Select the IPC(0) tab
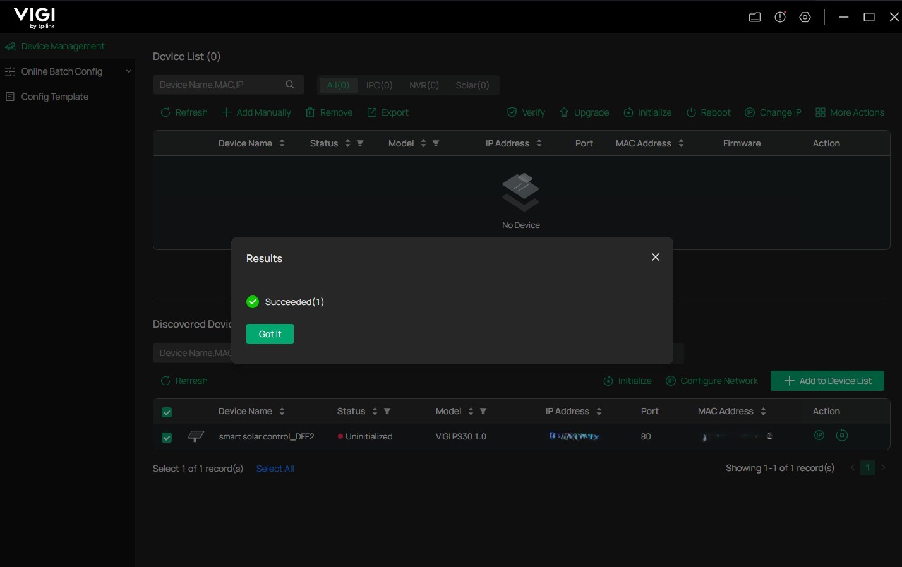This screenshot has width=902, height=567. [379, 85]
